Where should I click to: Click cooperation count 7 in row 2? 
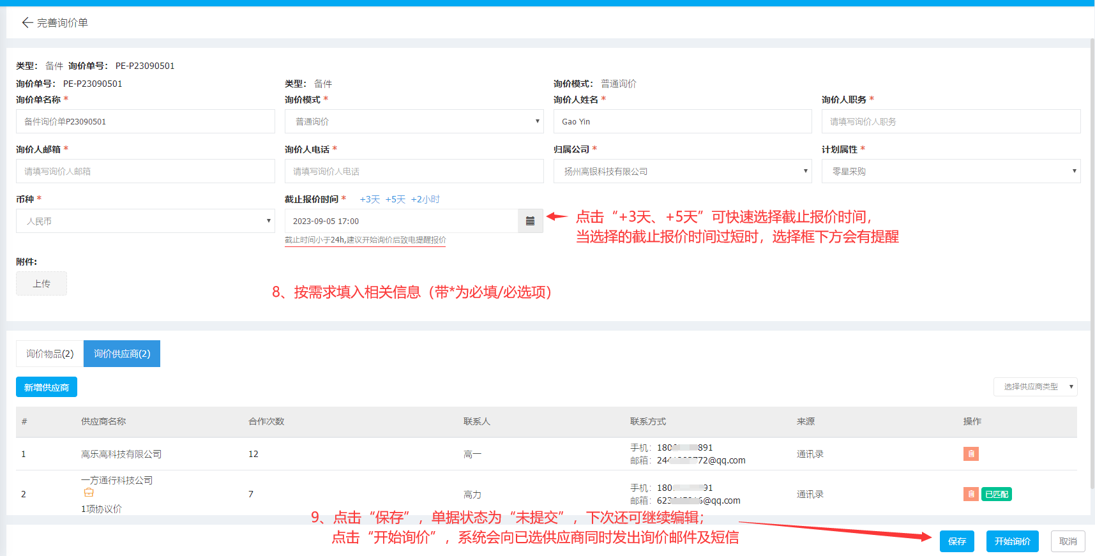(251, 494)
